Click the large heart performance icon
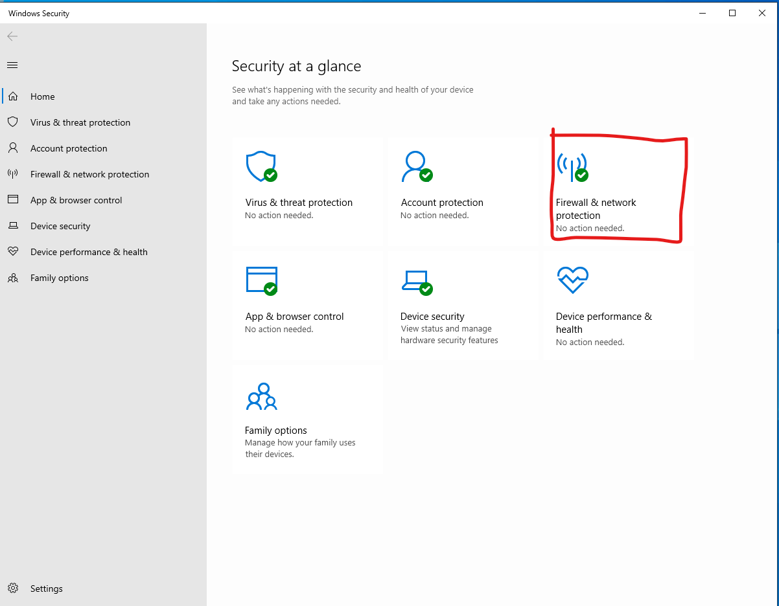This screenshot has width=779, height=606. 572,280
